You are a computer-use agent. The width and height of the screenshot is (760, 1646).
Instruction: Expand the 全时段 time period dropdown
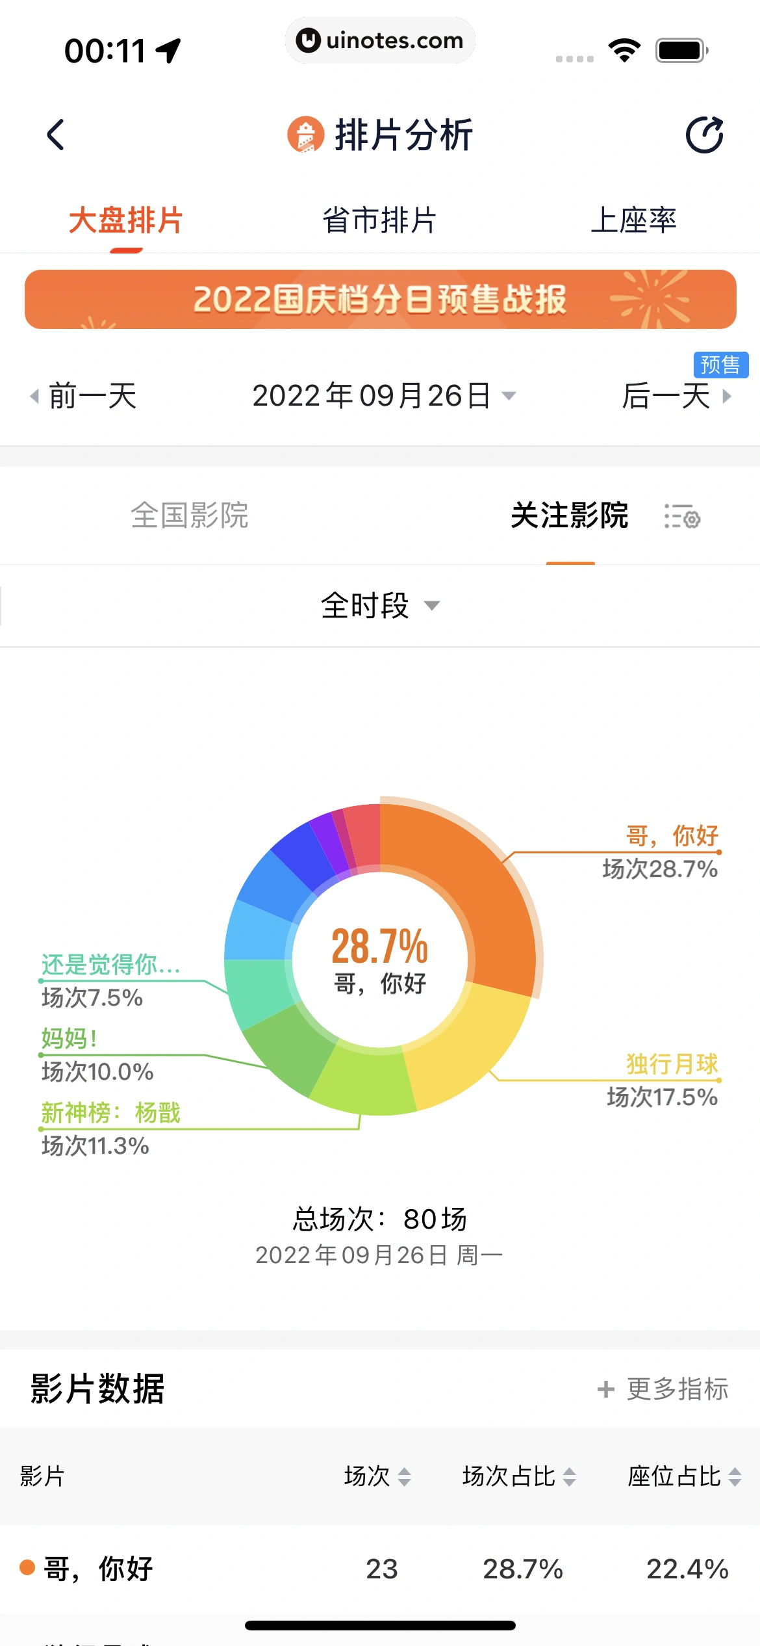(x=380, y=606)
